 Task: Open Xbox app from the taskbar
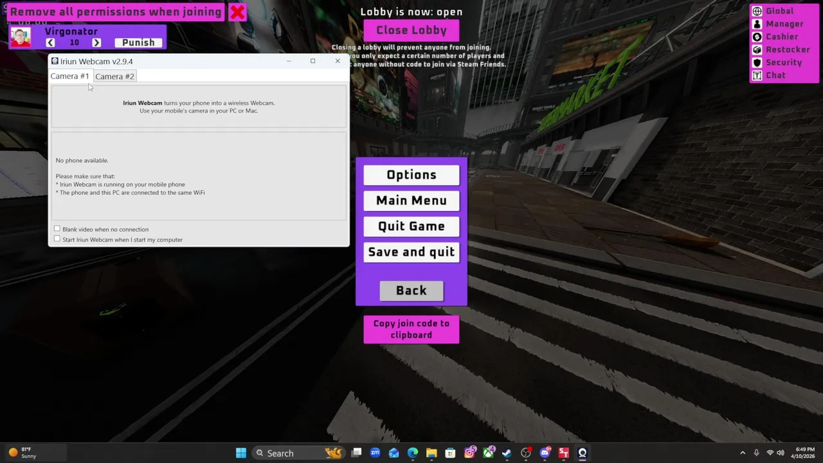pyautogui.click(x=489, y=453)
